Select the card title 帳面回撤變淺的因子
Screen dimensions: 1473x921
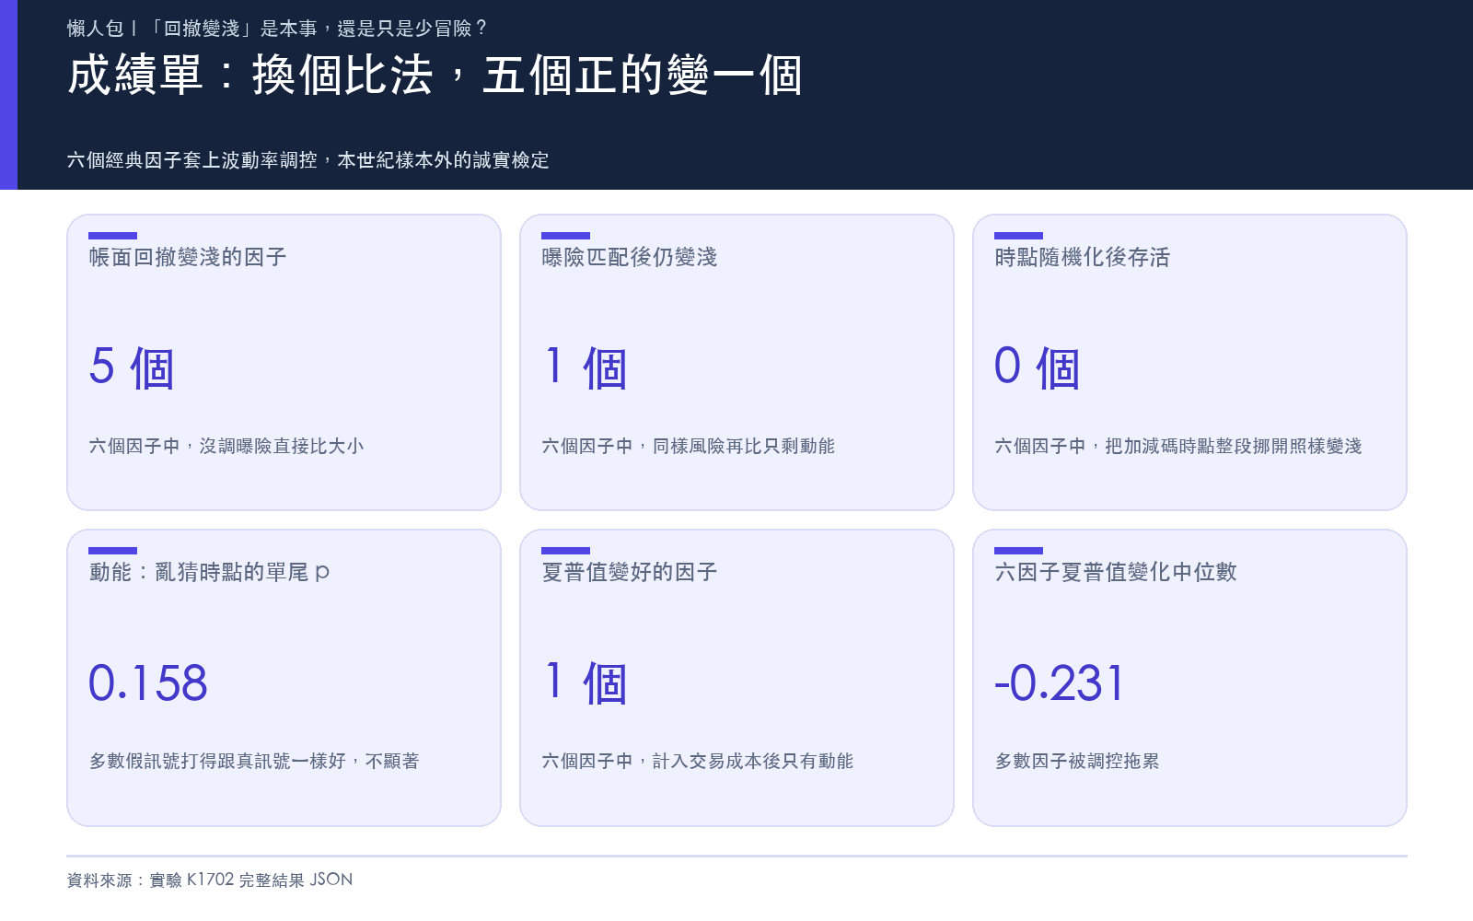point(188,257)
